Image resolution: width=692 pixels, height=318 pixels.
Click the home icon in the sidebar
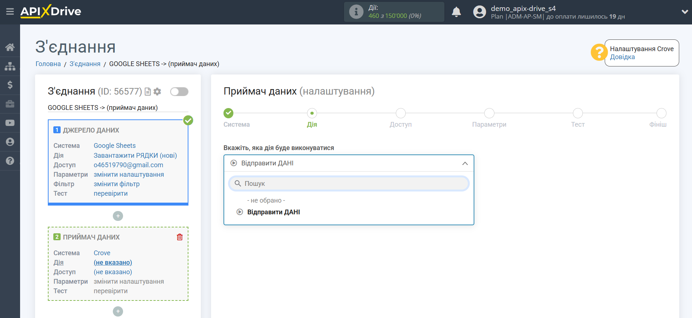pos(10,47)
